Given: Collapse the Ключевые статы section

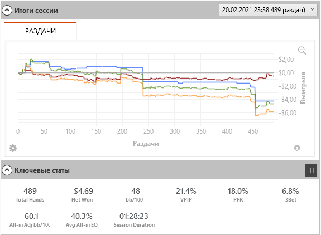Looking at the screenshot, I should [x=7, y=170].
